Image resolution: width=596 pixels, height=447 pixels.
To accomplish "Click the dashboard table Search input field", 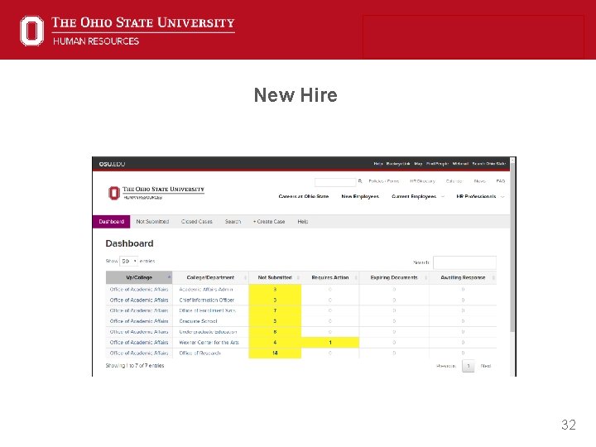I will (464, 262).
